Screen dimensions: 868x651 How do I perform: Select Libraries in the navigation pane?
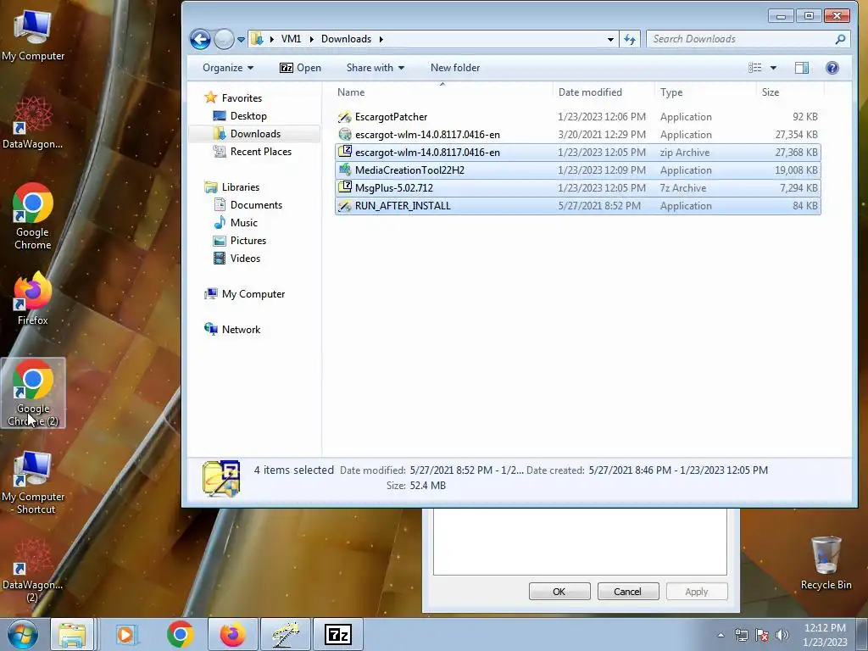tap(232, 187)
